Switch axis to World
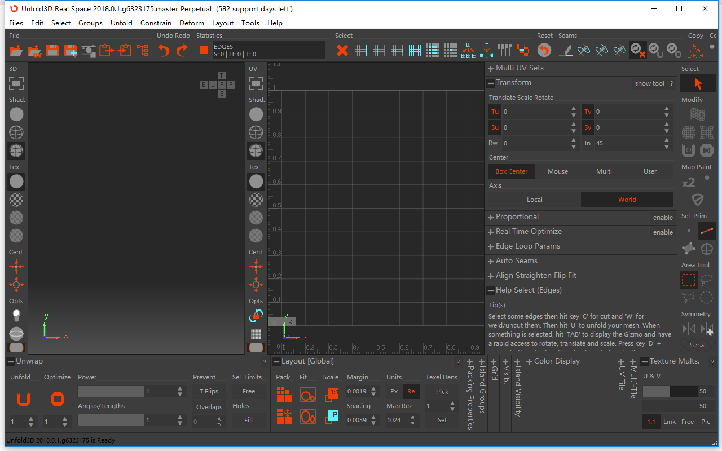This screenshot has width=722, height=451. click(627, 200)
